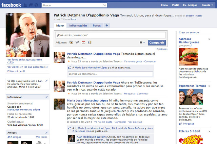This screenshot has height=144, width=217.
Task: Click 2 personas más likes link
Action: pos(81,131)
